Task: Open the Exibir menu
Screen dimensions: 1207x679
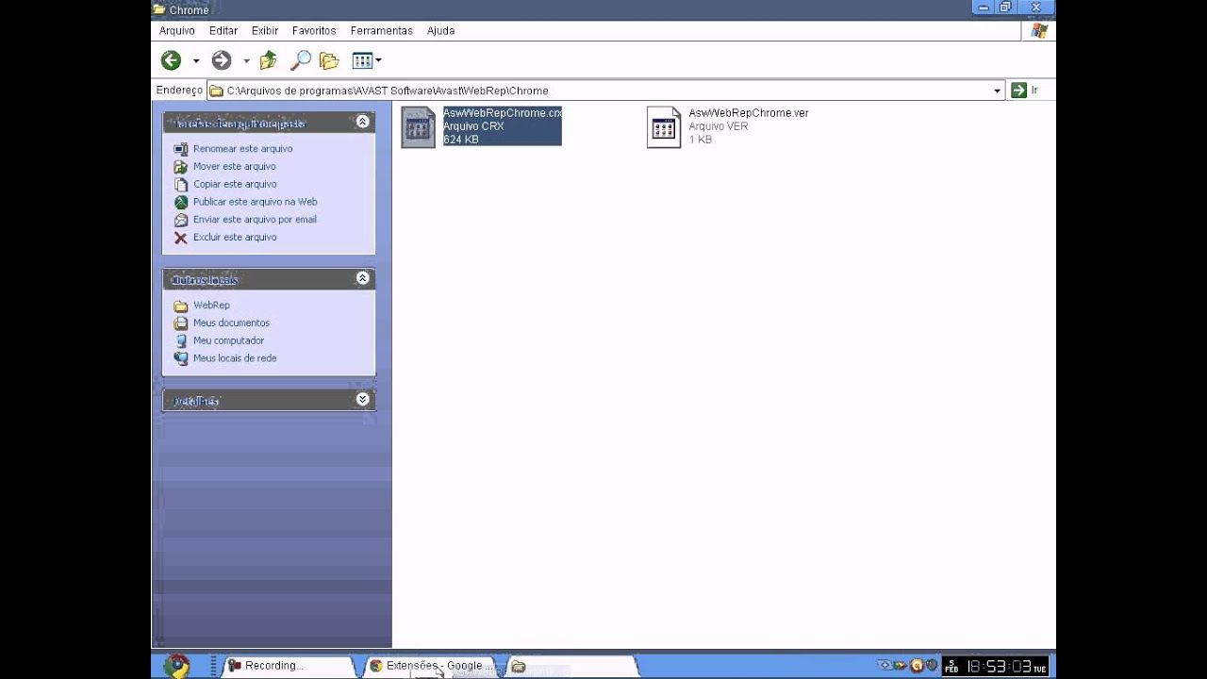Action: 265,31
